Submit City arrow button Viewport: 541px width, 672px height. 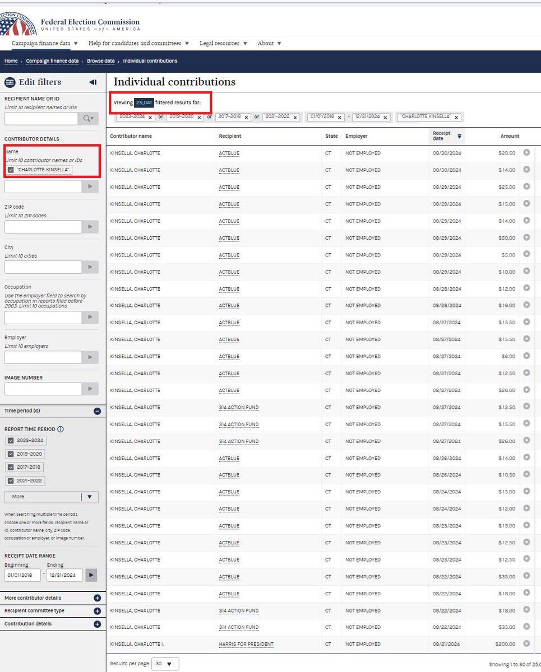pos(90,267)
